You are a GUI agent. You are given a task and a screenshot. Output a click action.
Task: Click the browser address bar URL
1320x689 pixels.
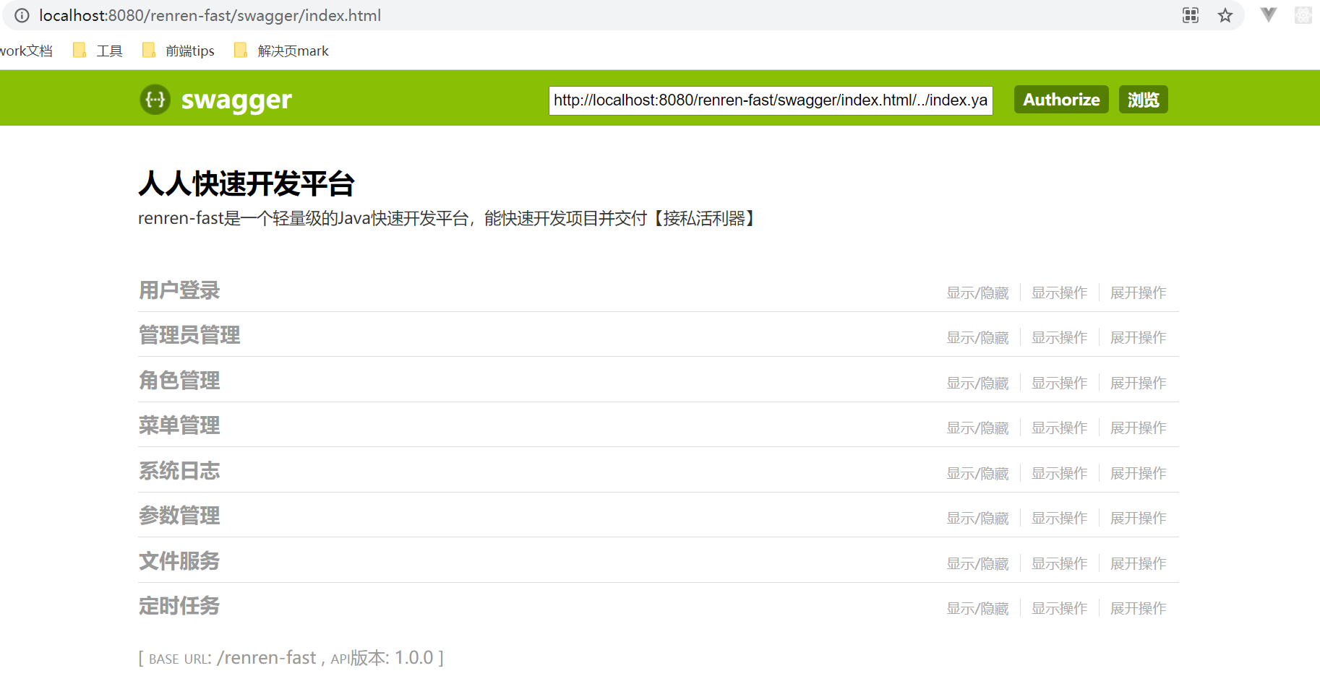point(210,15)
